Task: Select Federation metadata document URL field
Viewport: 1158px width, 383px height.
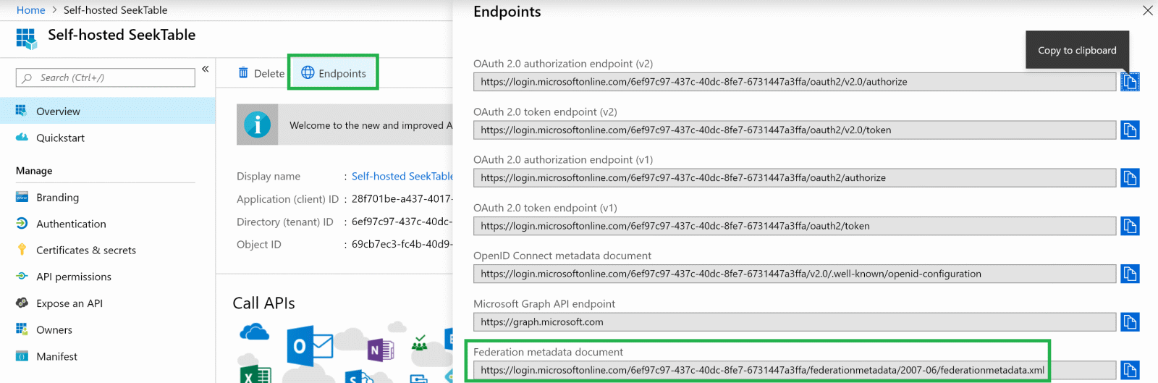Action: point(795,370)
